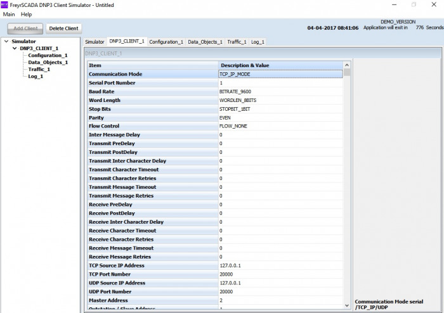Click the date-time text 04-04-2017 08:41:06

pos(333,28)
